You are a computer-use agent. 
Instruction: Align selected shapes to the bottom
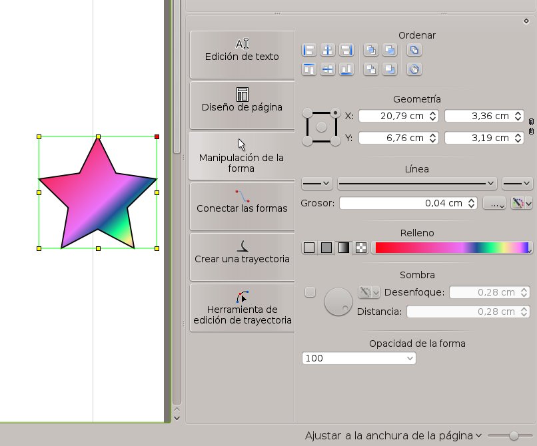[346, 69]
